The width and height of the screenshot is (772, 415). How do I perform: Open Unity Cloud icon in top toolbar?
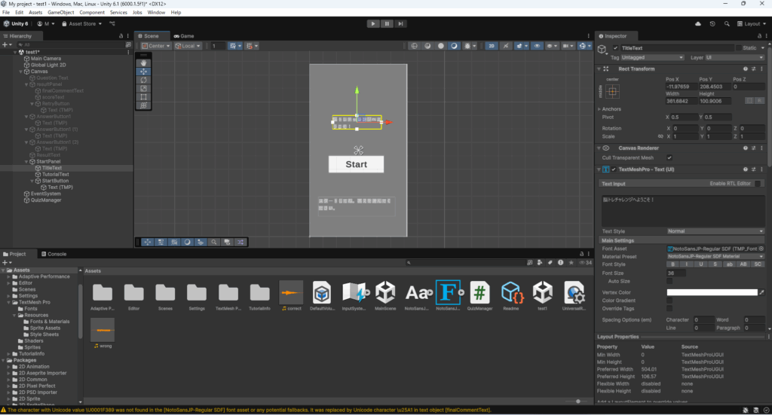tap(698, 23)
